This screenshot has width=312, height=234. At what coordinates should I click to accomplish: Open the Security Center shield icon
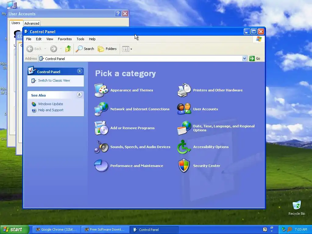pyautogui.click(x=184, y=165)
